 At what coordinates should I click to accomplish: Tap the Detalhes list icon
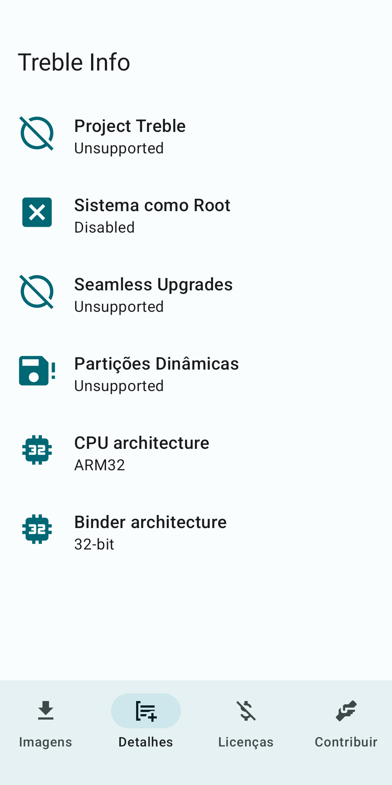pos(146,711)
